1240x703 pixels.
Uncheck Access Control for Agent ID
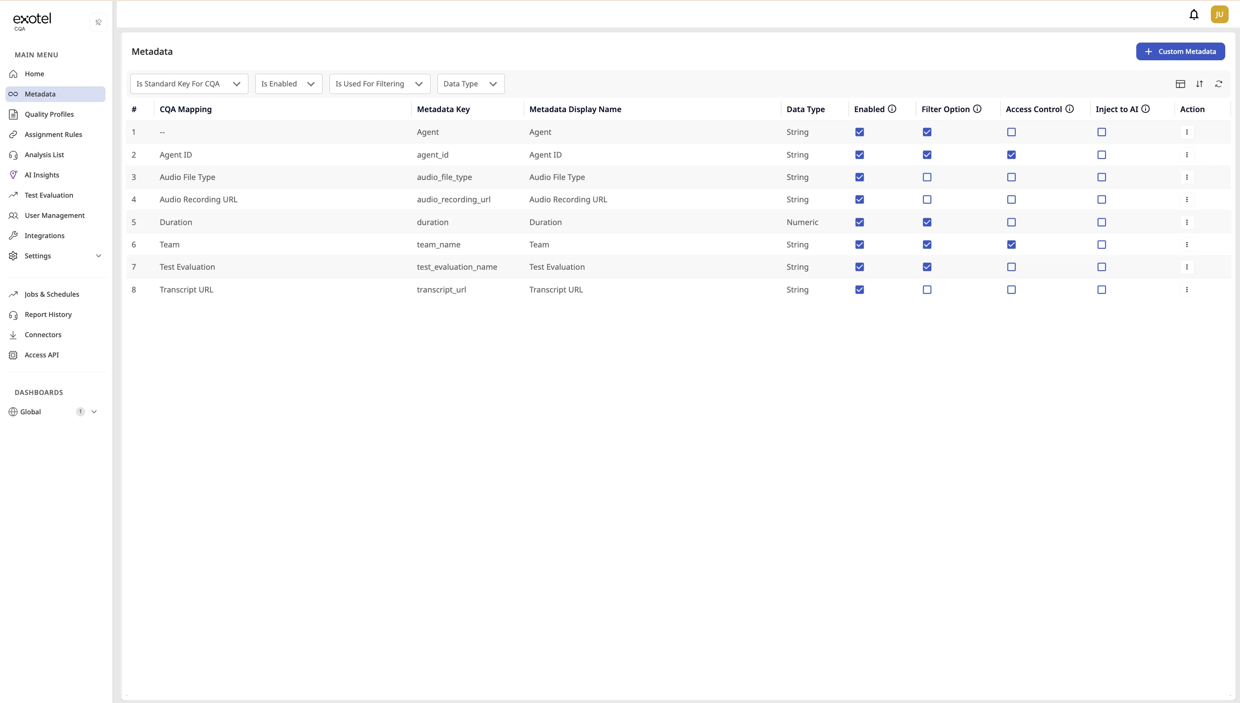(x=1011, y=155)
